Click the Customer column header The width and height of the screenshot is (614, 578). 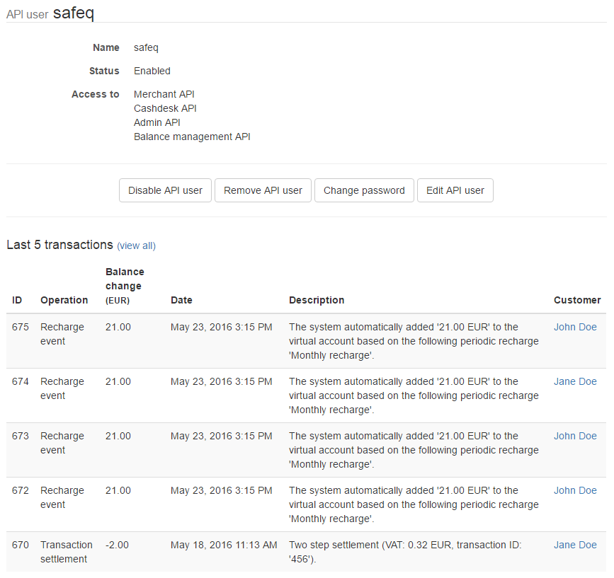click(x=576, y=300)
